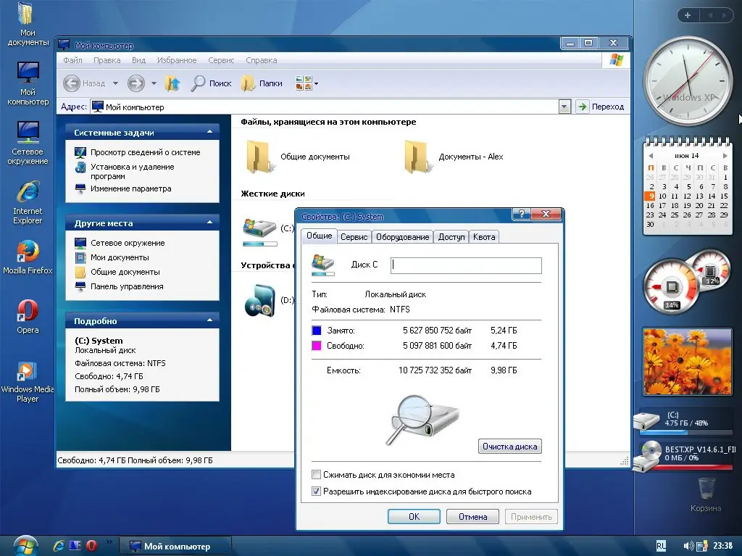
Task: Click the language indicator in tray
Action: click(x=661, y=546)
